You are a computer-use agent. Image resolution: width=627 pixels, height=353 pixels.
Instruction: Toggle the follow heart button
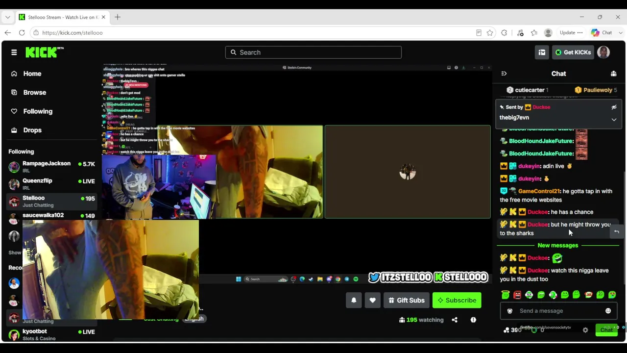[x=372, y=301]
